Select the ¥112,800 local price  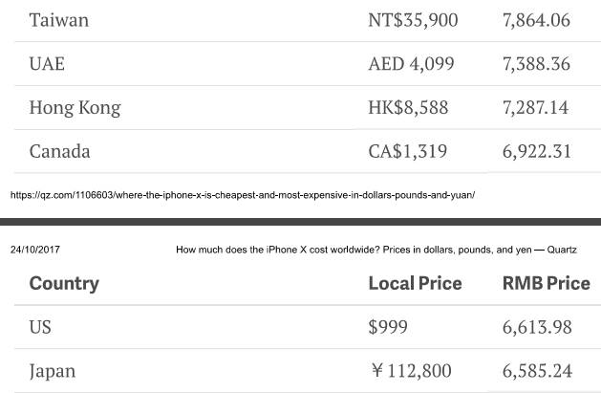(x=411, y=371)
